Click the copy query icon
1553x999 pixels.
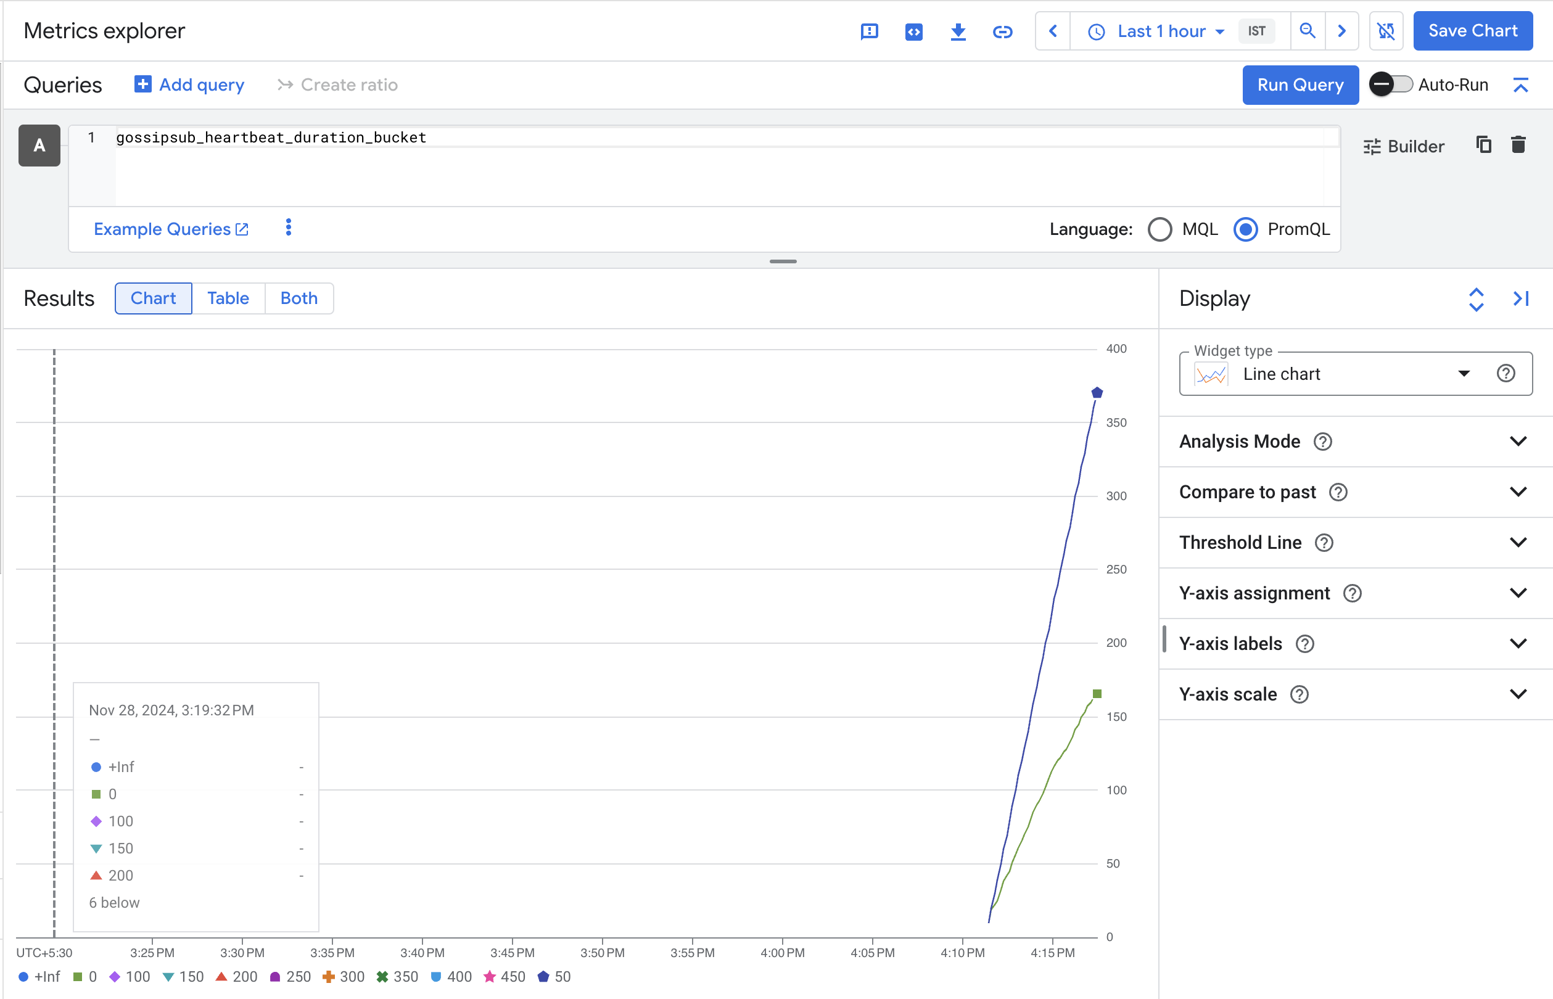tap(1483, 145)
